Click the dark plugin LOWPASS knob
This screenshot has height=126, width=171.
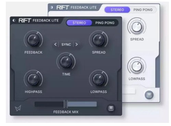click(x=99, y=79)
